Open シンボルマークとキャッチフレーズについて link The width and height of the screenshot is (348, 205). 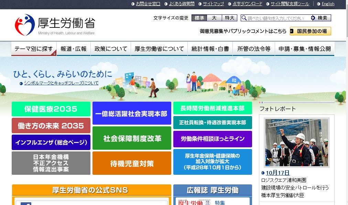click(x=61, y=83)
